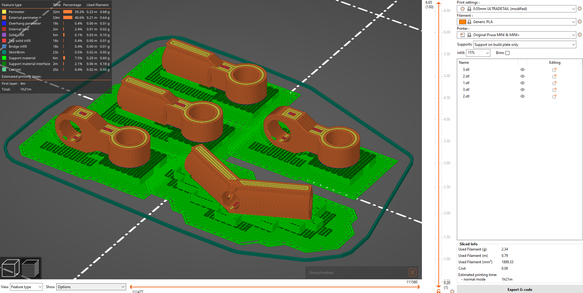
Task: Click the 'First layer:' time row
Action: click(14, 83)
